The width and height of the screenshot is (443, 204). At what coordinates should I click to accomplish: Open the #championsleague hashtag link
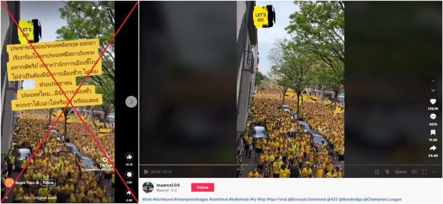point(191,200)
